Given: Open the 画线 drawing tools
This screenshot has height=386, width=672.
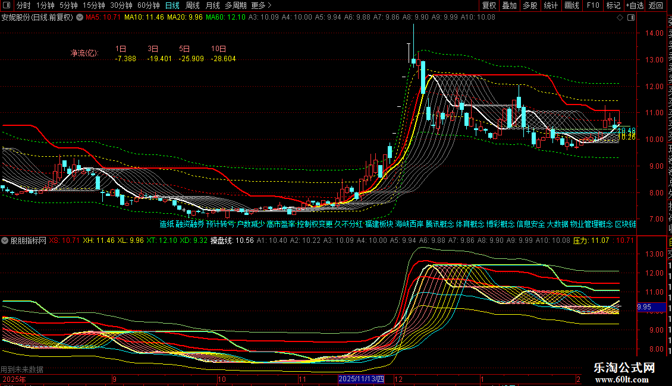Looking at the screenshot, I should click(x=571, y=5).
